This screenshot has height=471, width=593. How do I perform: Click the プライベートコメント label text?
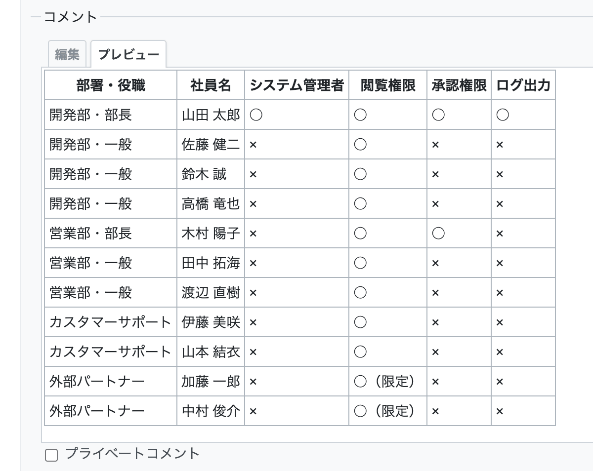tap(132, 453)
